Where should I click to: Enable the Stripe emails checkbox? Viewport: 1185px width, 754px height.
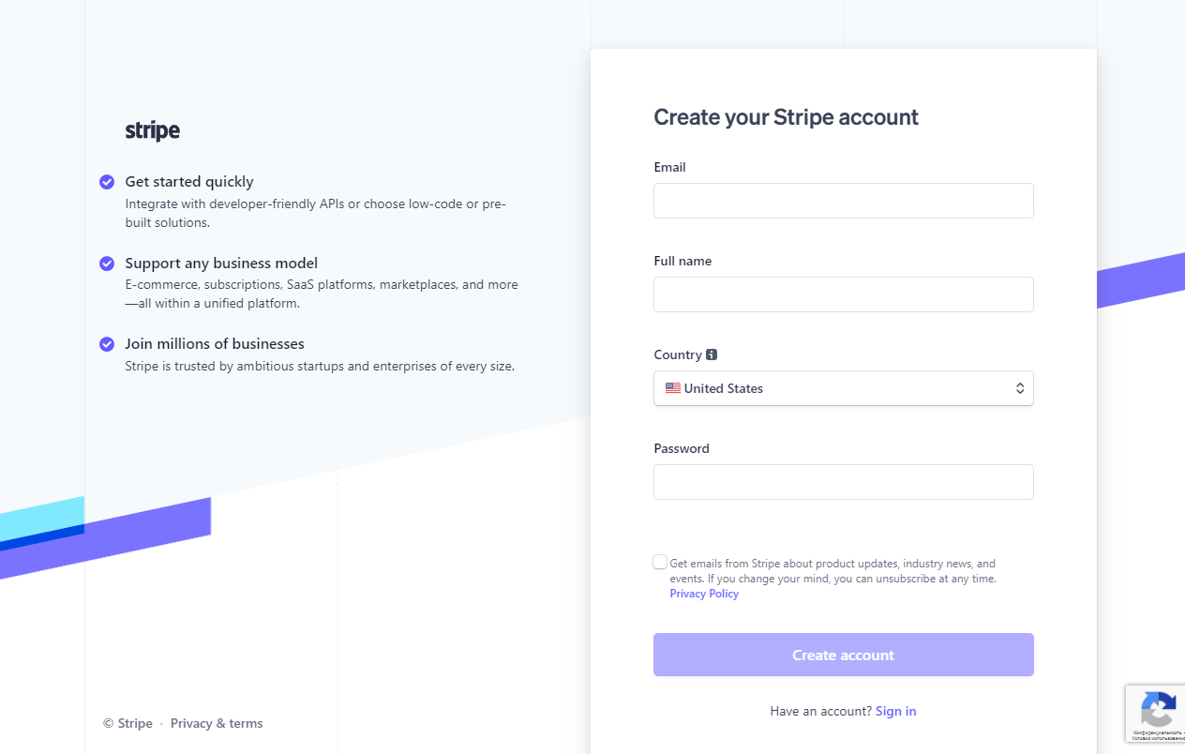pos(660,563)
